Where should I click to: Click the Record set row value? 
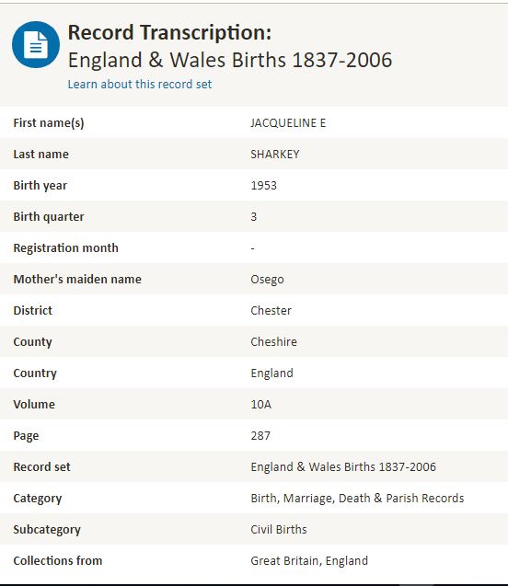point(343,466)
